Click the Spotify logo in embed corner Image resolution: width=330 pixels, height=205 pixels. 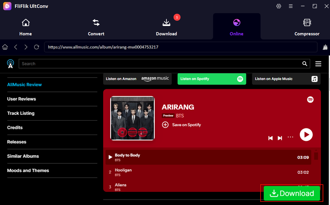(x=310, y=99)
